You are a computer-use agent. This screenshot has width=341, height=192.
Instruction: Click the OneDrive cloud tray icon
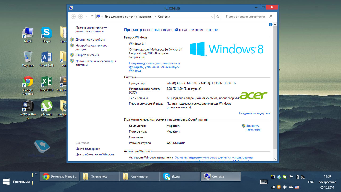point(291,187)
